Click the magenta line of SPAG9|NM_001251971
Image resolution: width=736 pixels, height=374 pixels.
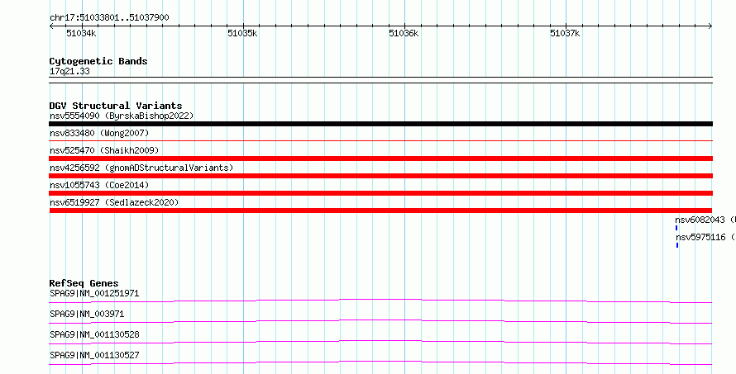380,301
